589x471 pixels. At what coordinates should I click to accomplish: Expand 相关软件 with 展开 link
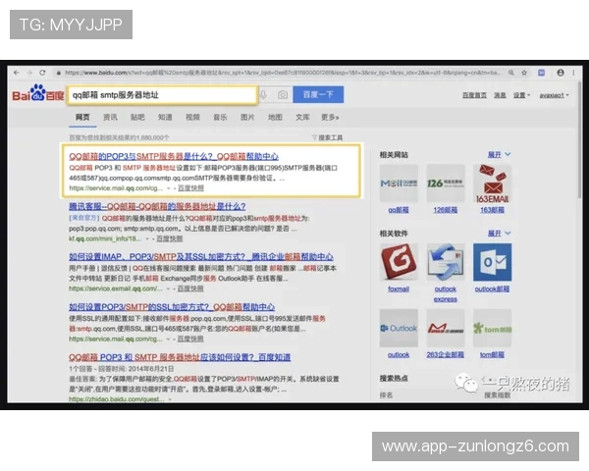pyautogui.click(x=499, y=234)
